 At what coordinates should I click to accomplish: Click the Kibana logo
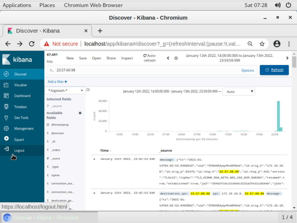click(17, 59)
